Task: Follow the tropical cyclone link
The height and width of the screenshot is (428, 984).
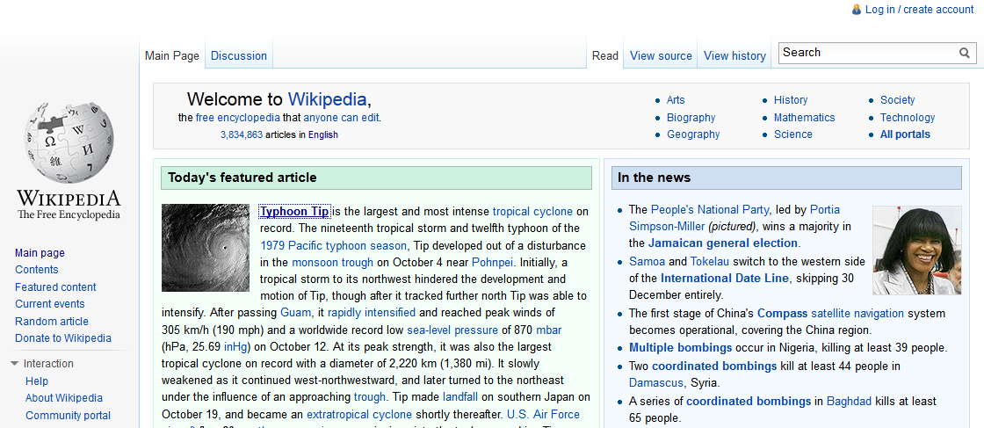Action: pos(532,212)
